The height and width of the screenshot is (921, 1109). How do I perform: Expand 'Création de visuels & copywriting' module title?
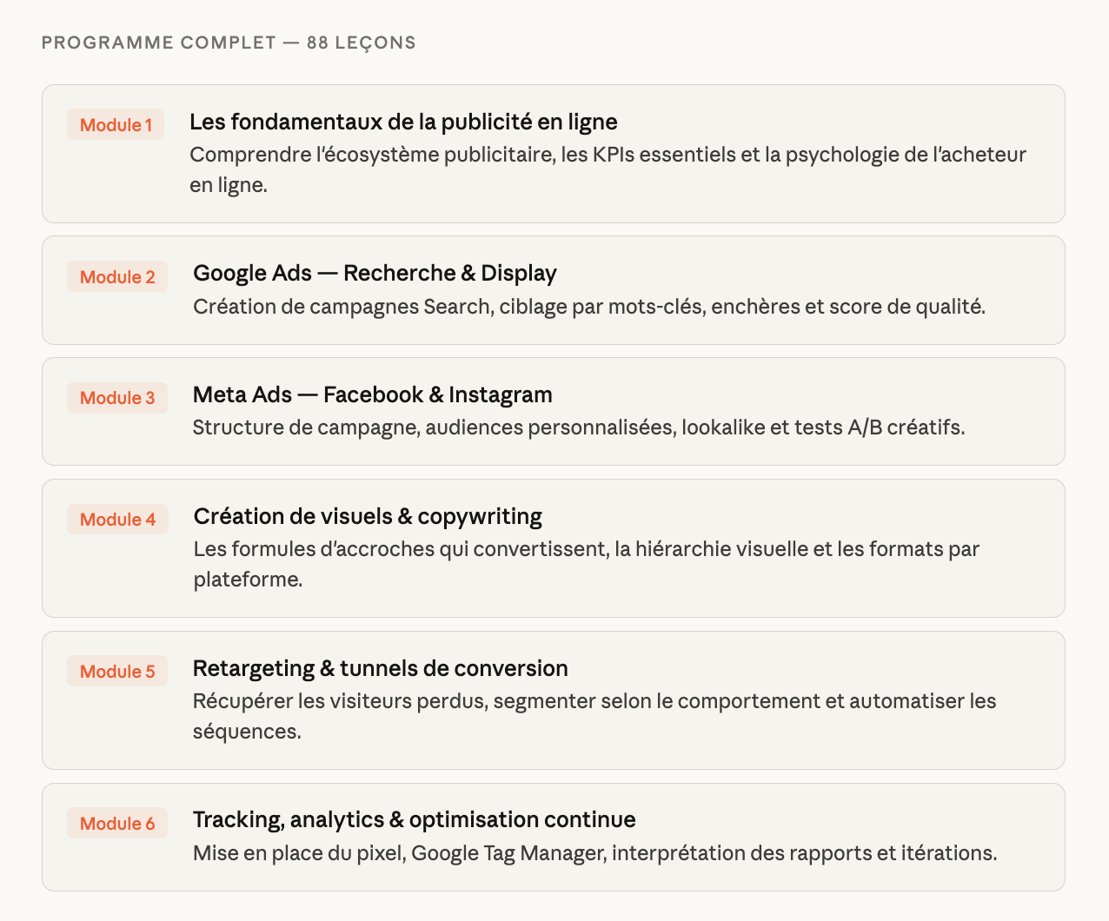368,517
